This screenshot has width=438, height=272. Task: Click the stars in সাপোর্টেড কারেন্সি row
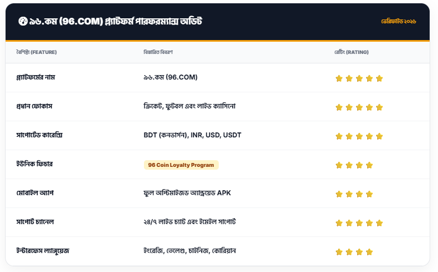[x=359, y=136]
